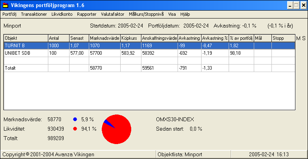The height and width of the screenshot is (159, 308).
Task: Open the Visa menu
Action: click(x=172, y=14)
